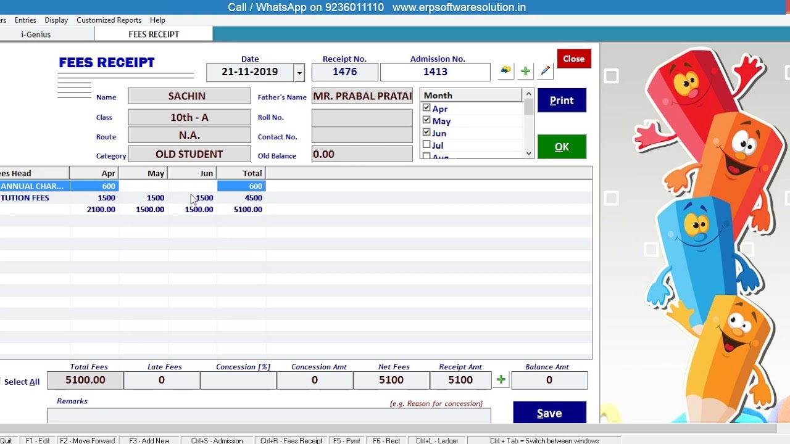The image size is (790, 444).
Task: Open the Date dropdown arrow
Action: pyautogui.click(x=299, y=72)
